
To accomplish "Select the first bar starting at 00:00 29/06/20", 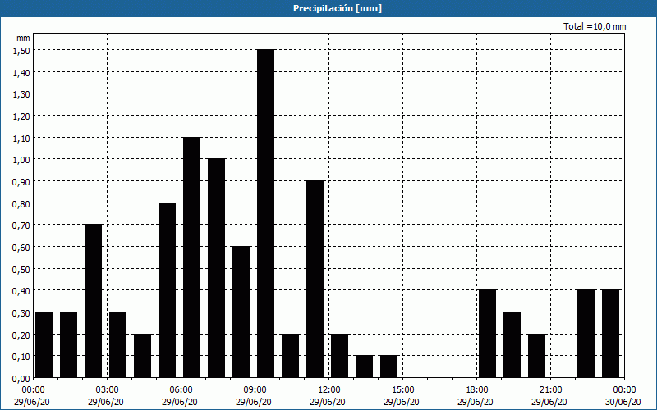I will coord(44,344).
